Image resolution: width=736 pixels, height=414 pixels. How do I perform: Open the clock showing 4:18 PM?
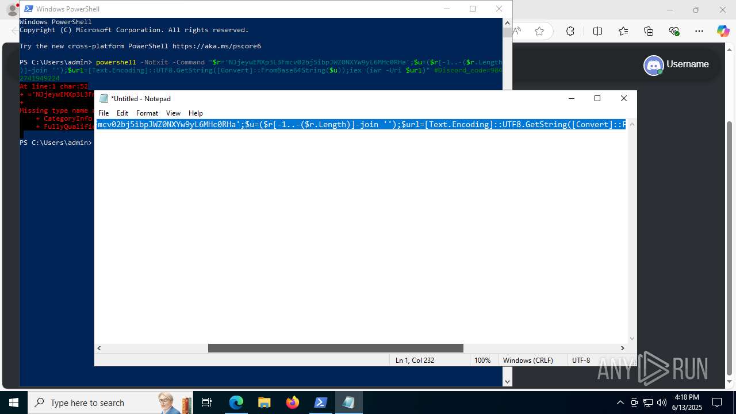tap(687, 402)
